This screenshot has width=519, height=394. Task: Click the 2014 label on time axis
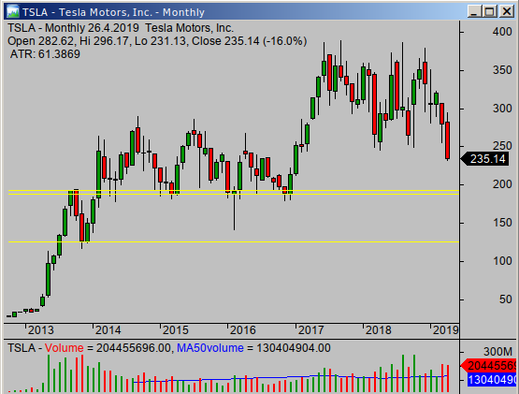tap(108, 330)
